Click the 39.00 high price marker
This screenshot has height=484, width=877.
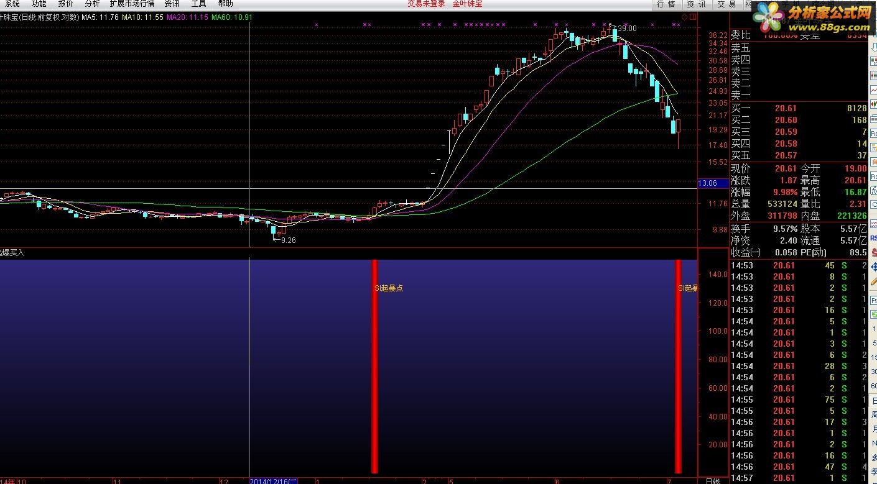pyautogui.click(x=627, y=28)
